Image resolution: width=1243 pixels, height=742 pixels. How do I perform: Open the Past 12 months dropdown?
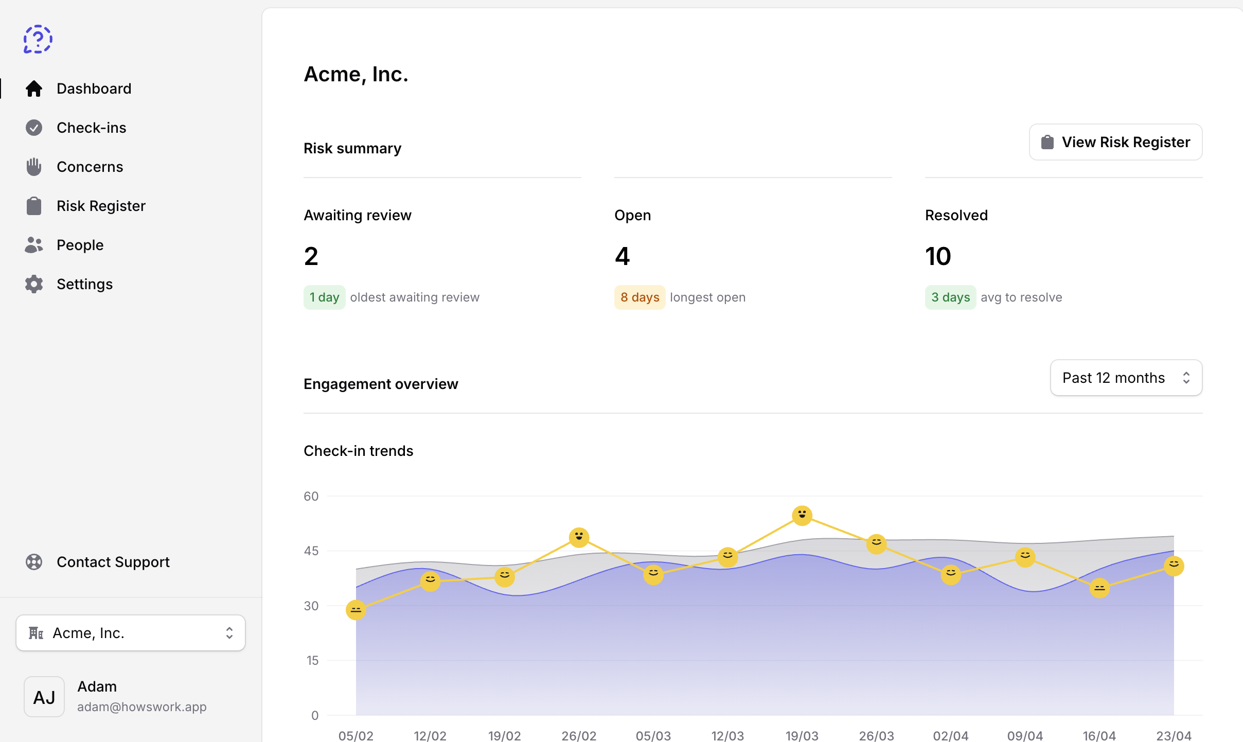point(1126,377)
